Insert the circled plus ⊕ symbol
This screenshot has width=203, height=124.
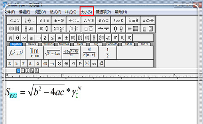click(66, 63)
